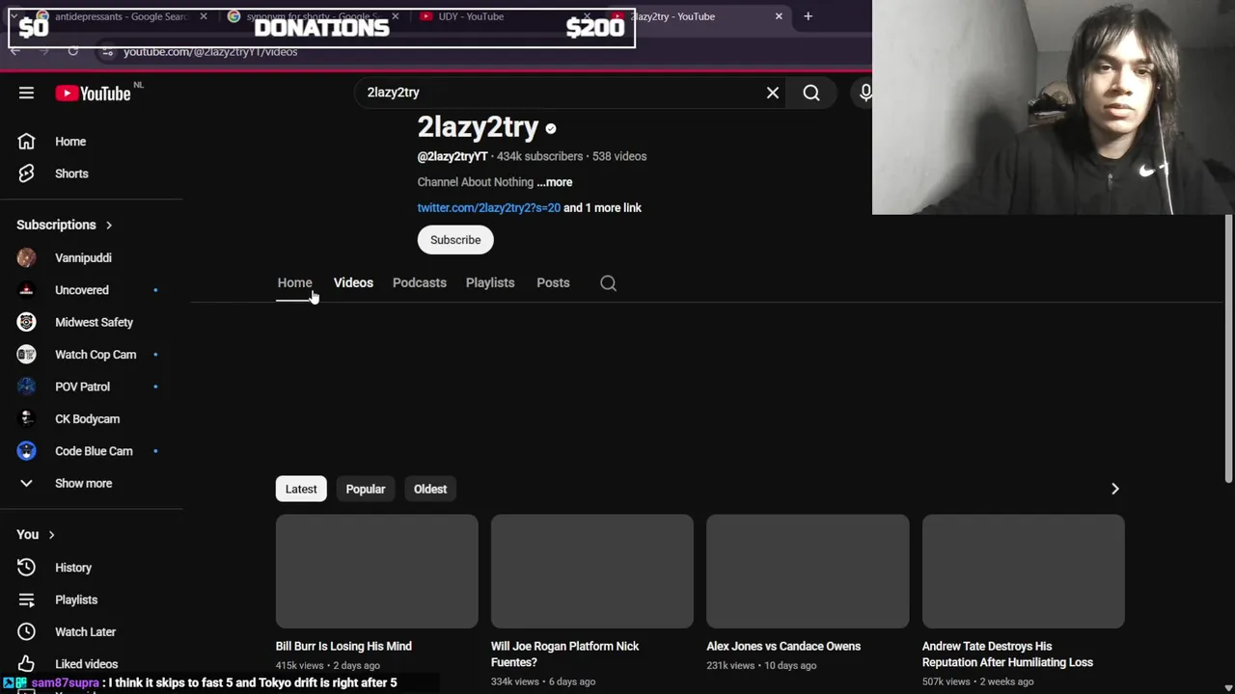Subscribe to the 2lazy2try channel

(x=455, y=240)
